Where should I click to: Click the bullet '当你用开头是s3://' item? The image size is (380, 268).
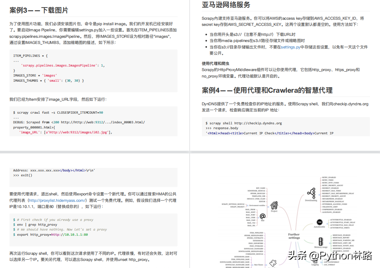(252, 35)
